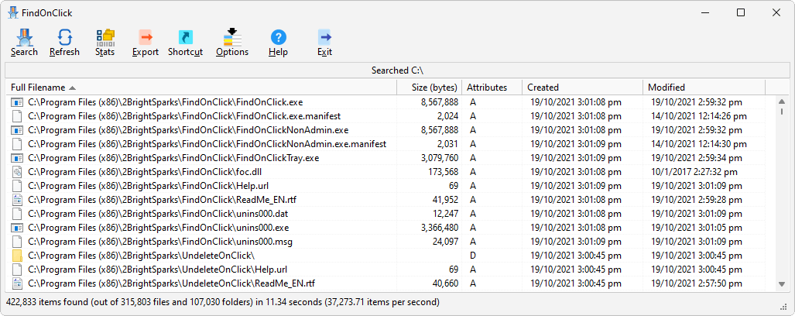Sort by the Attributes column header
The image size is (795, 316).
coord(492,88)
